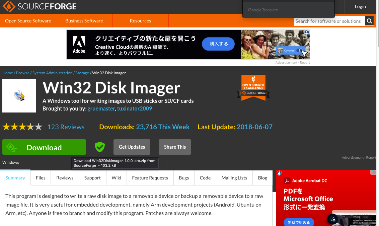
Task: Open the Code tab
Action: coord(205,178)
